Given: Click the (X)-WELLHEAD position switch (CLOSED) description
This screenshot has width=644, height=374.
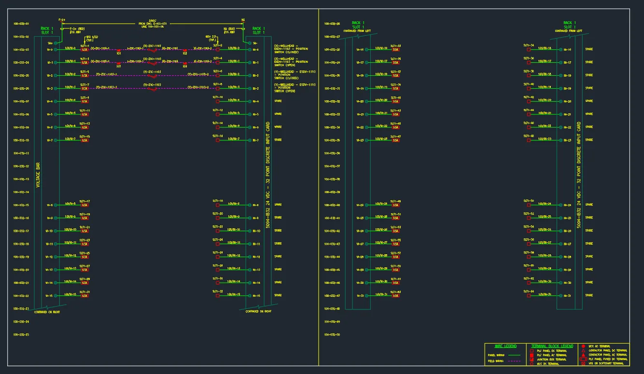Looking at the screenshot, I should pyautogui.click(x=291, y=49).
